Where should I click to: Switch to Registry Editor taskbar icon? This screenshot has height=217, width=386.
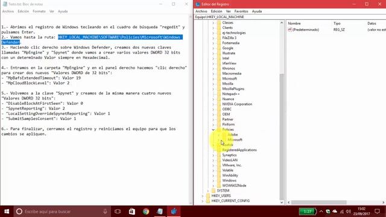click(174, 212)
